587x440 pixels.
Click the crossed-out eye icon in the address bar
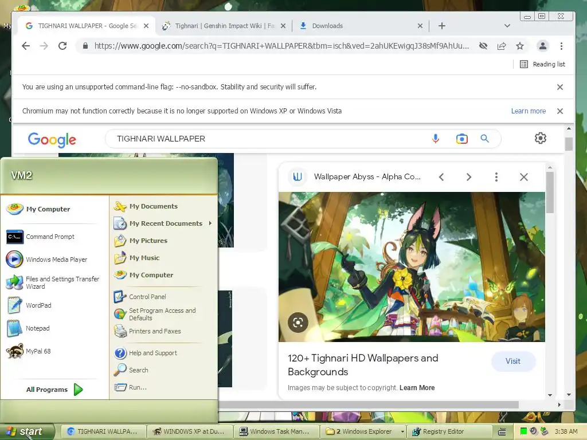tap(483, 46)
